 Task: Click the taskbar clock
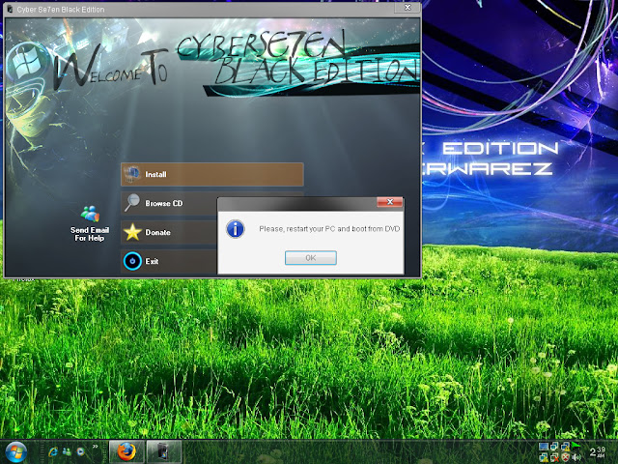[x=598, y=452]
